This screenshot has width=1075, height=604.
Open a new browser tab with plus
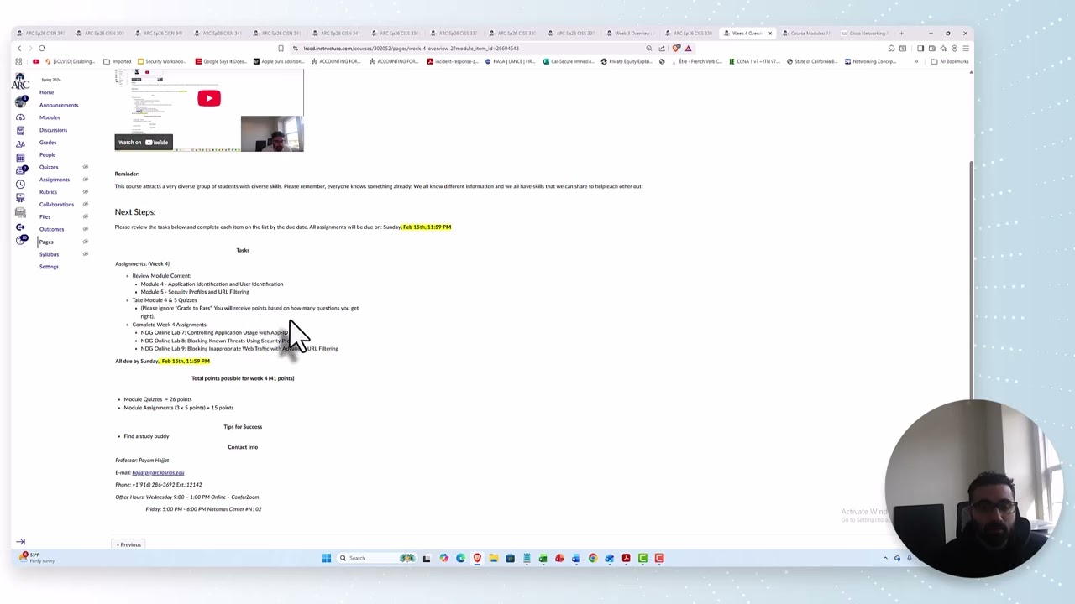tap(901, 34)
